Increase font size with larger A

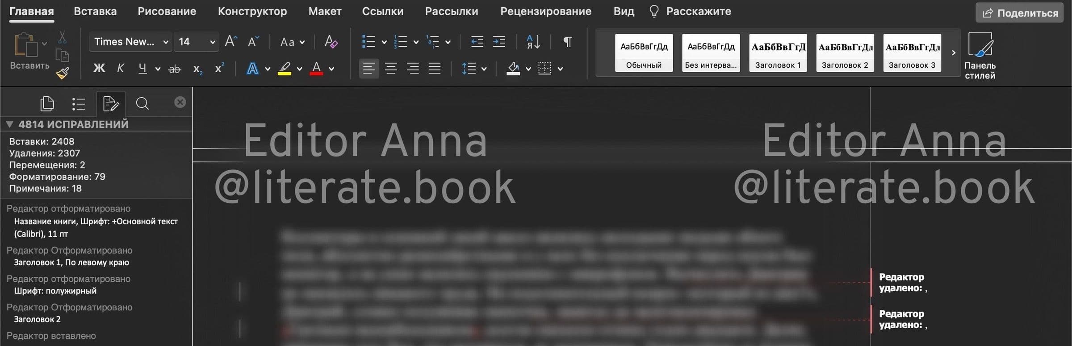coord(231,41)
